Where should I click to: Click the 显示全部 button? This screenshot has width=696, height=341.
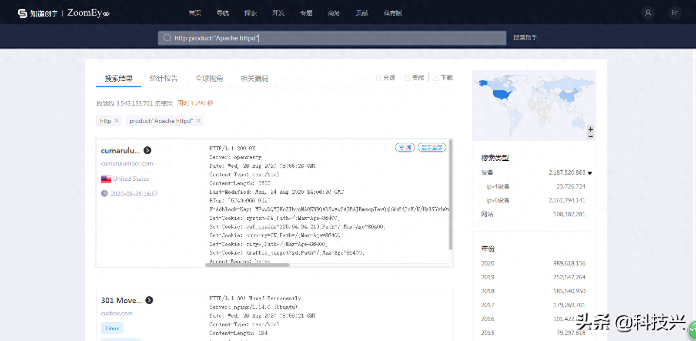tap(432, 148)
